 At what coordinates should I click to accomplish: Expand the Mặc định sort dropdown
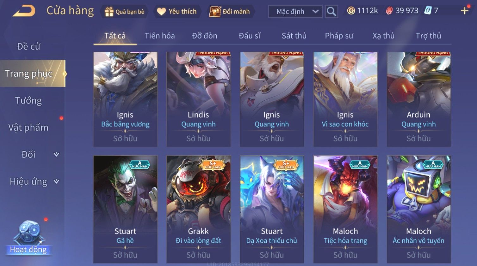point(295,12)
